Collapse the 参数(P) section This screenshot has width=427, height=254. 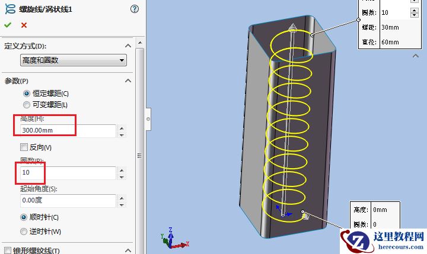click(x=128, y=81)
